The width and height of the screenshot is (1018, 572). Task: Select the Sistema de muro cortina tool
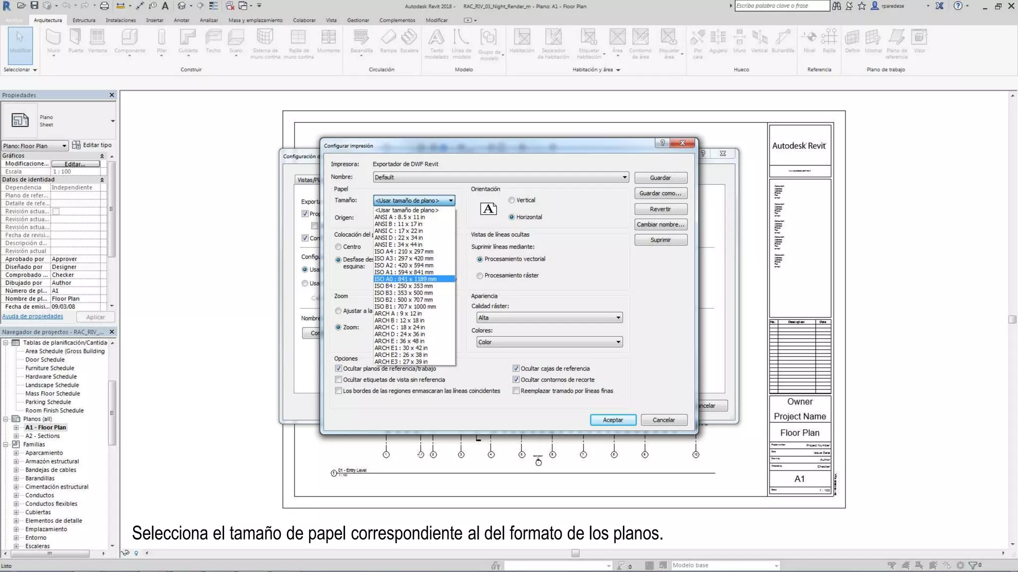265,44
